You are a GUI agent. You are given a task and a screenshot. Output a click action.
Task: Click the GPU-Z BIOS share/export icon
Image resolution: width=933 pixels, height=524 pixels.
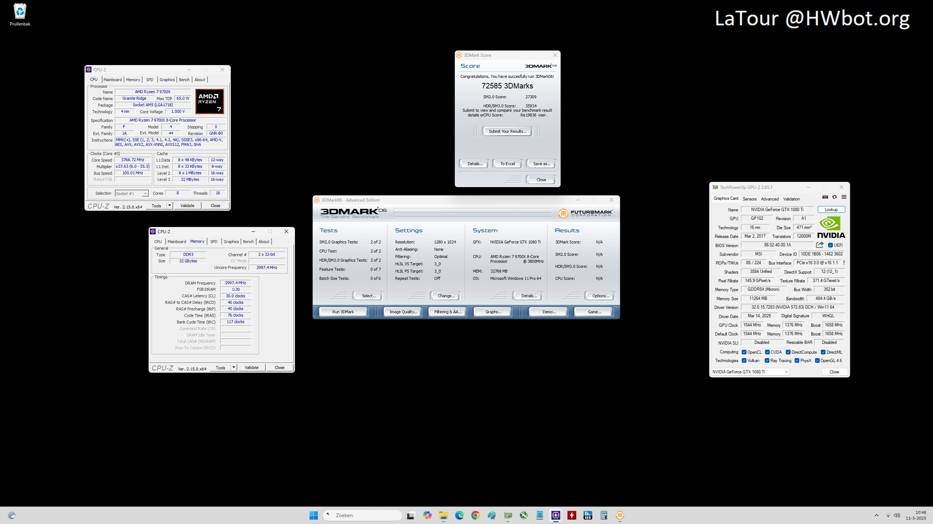pyautogui.click(x=820, y=245)
